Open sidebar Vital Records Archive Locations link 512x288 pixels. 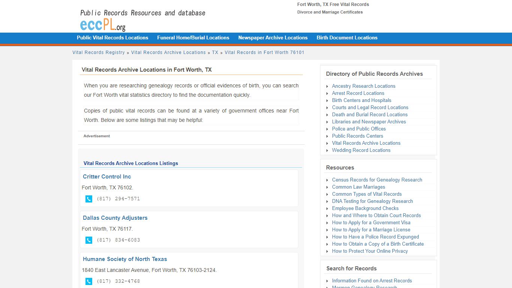point(366,143)
